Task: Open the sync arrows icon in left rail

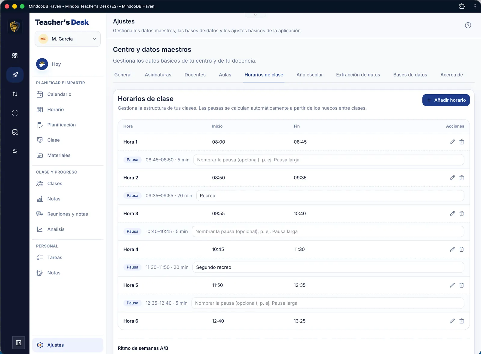Action: point(15,94)
